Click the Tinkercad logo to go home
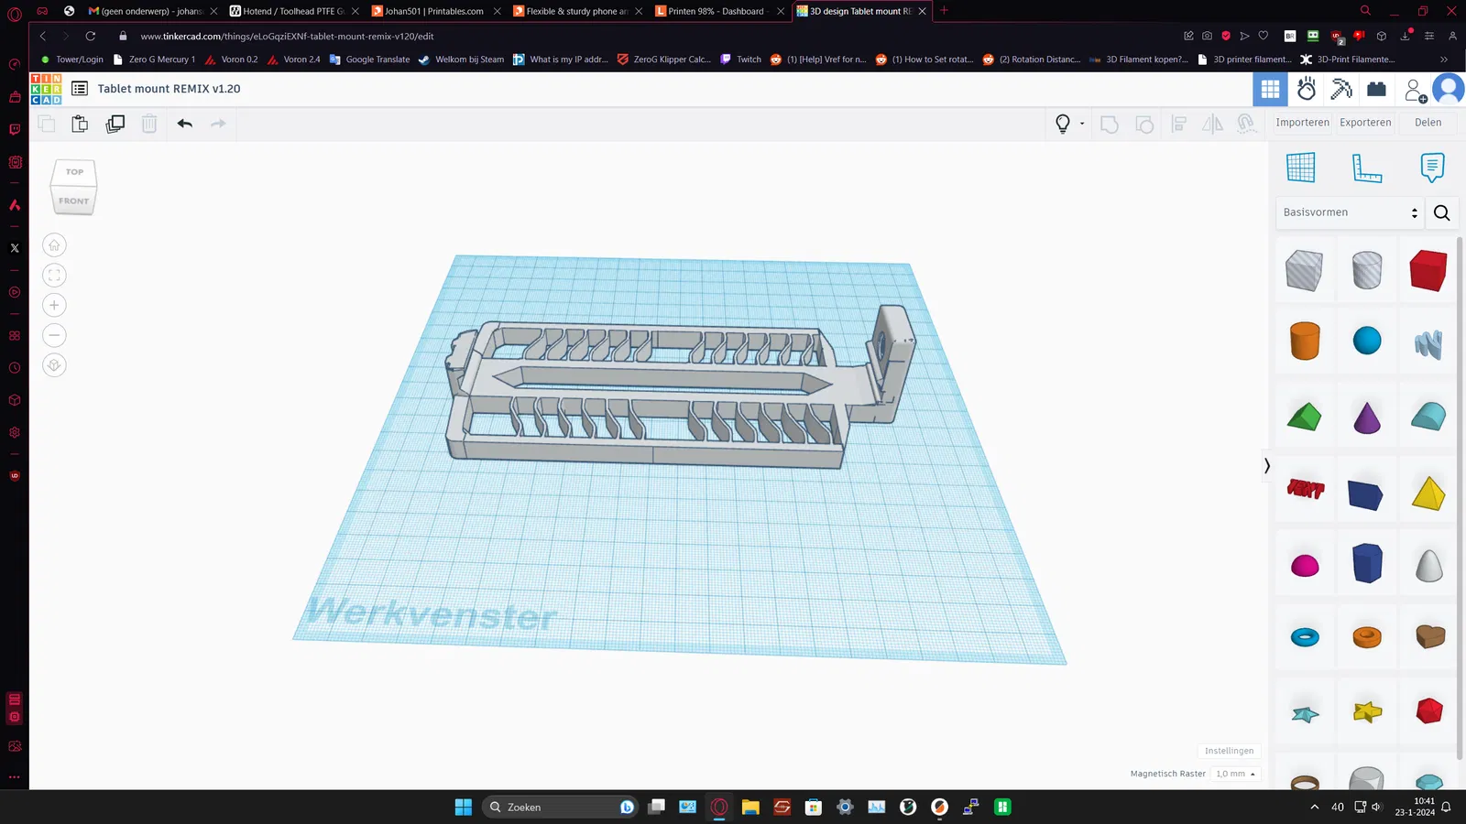Viewport: 1466px width, 824px height. [x=46, y=89]
